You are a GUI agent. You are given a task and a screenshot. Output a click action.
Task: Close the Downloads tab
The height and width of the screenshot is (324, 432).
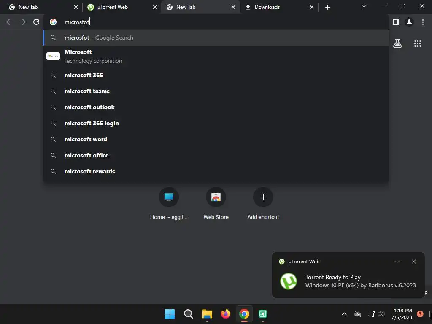pyautogui.click(x=312, y=7)
